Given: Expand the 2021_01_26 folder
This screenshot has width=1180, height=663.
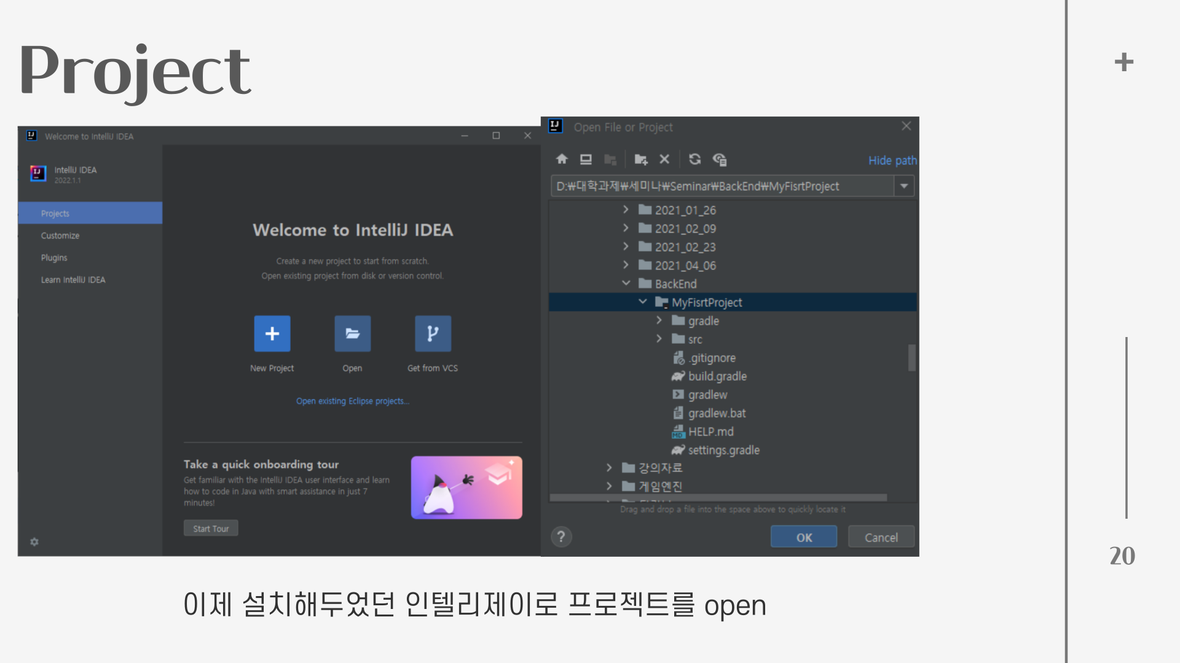Looking at the screenshot, I should [x=626, y=210].
